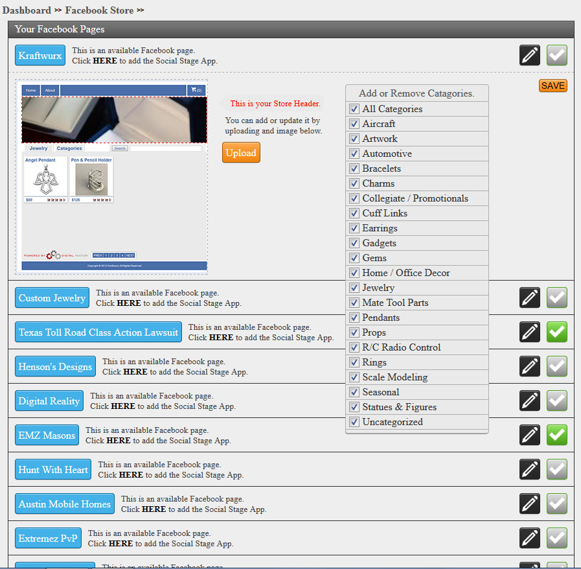Disable the Uncategorized category checkbox
581x569 pixels.
tap(354, 422)
